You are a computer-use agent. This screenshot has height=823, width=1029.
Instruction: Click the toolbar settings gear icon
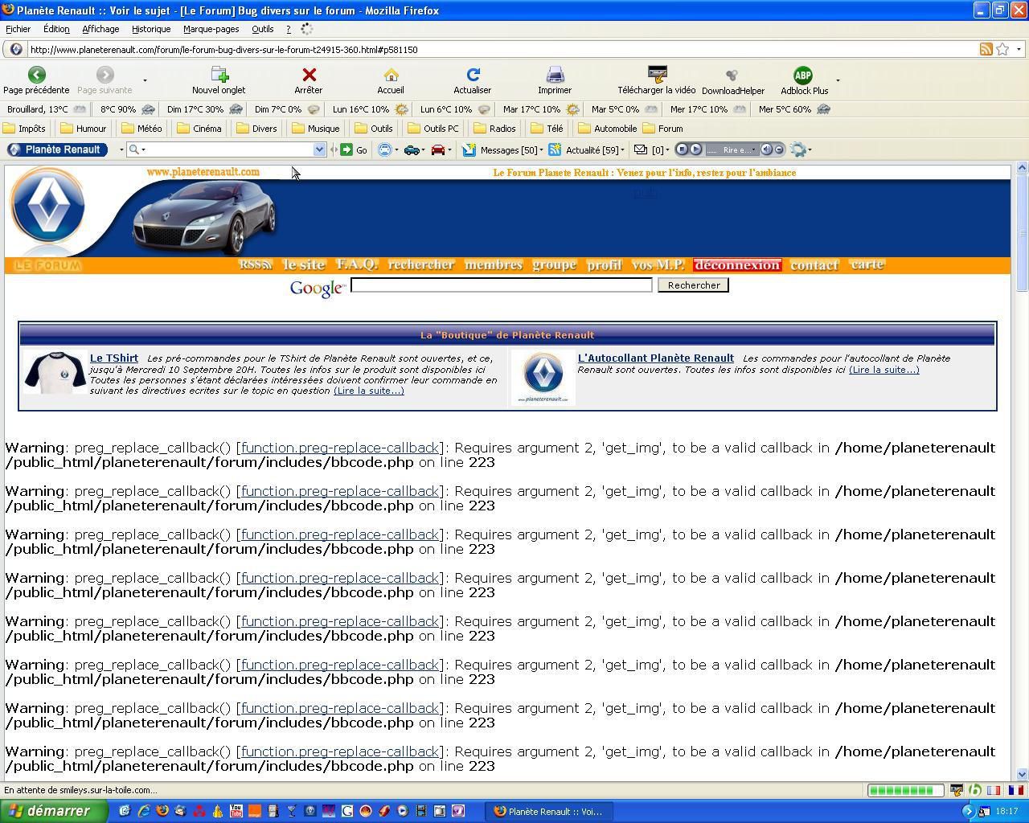point(797,149)
